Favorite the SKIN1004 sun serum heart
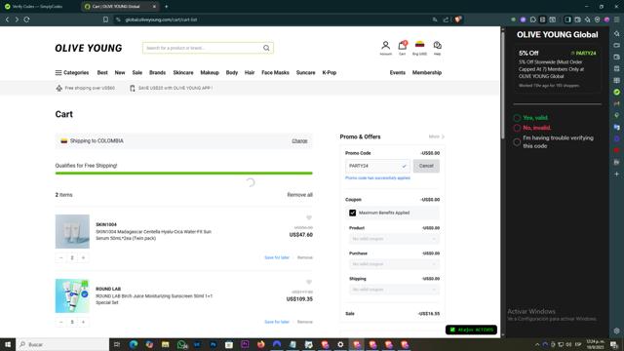The width and height of the screenshot is (624, 351). click(x=309, y=217)
